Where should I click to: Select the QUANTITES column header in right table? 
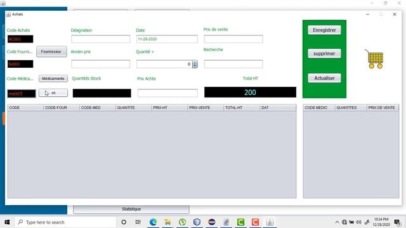tap(351, 108)
